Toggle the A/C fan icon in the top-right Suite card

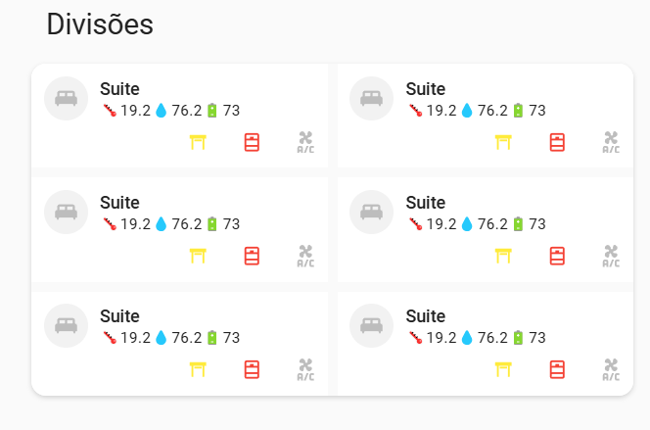click(x=611, y=142)
